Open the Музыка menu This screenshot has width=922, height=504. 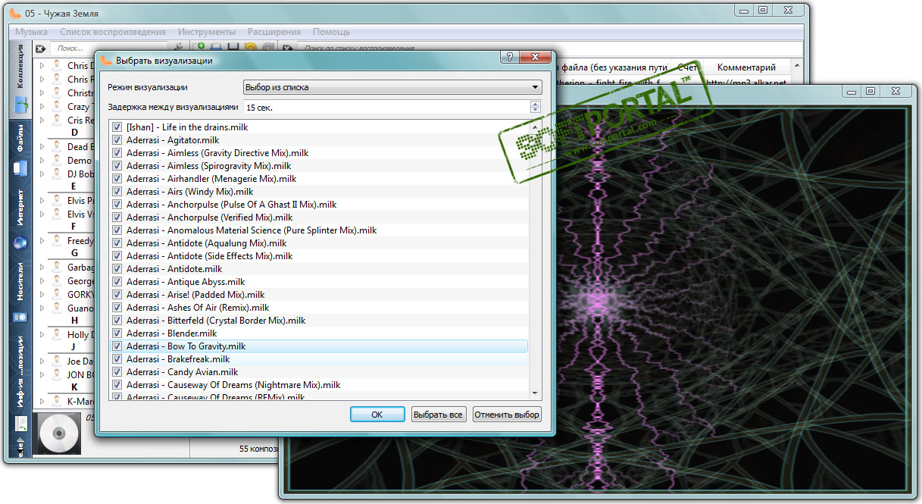[32, 32]
